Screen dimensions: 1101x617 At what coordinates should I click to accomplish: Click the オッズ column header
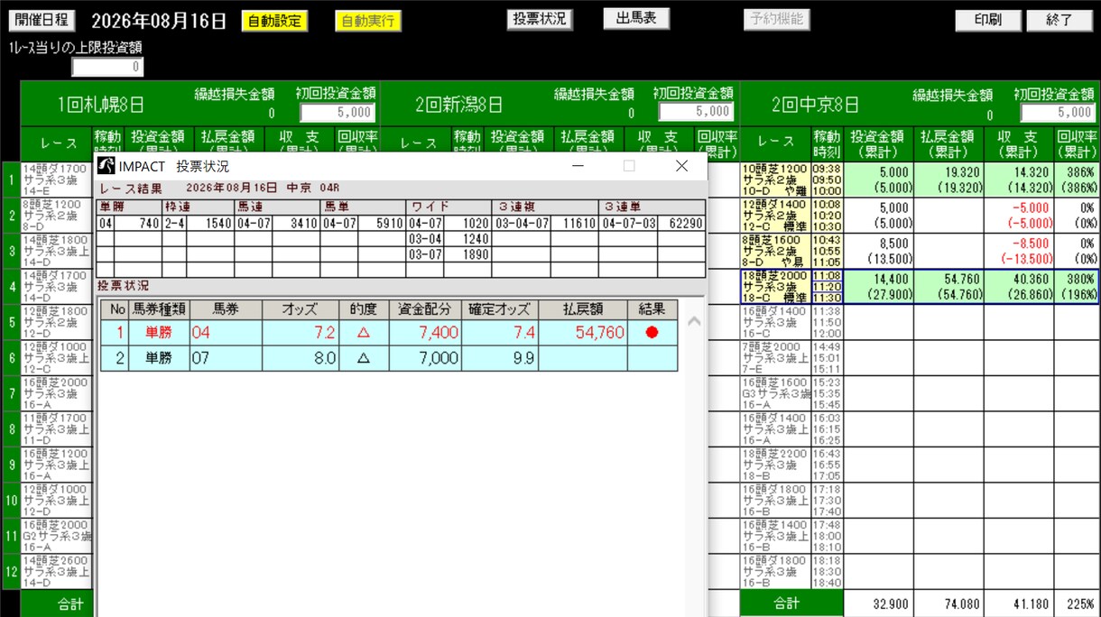coord(301,309)
